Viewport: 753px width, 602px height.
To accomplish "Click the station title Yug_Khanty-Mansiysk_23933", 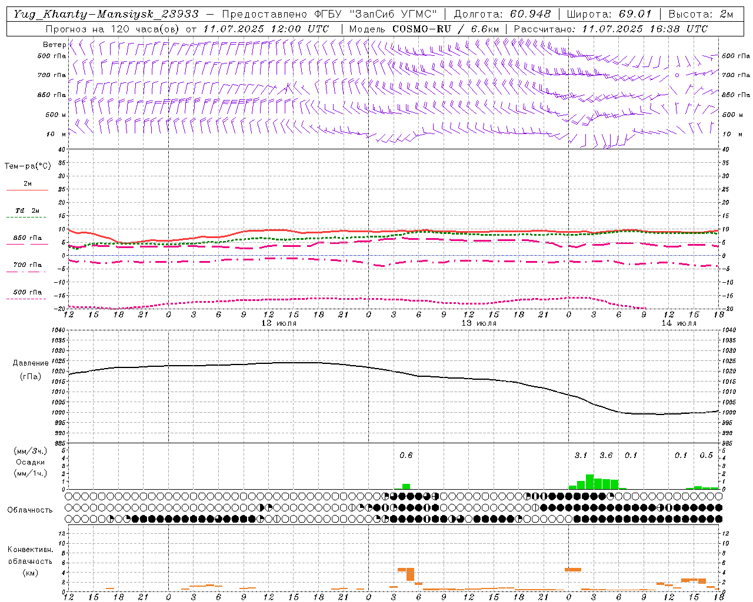I will (x=106, y=14).
